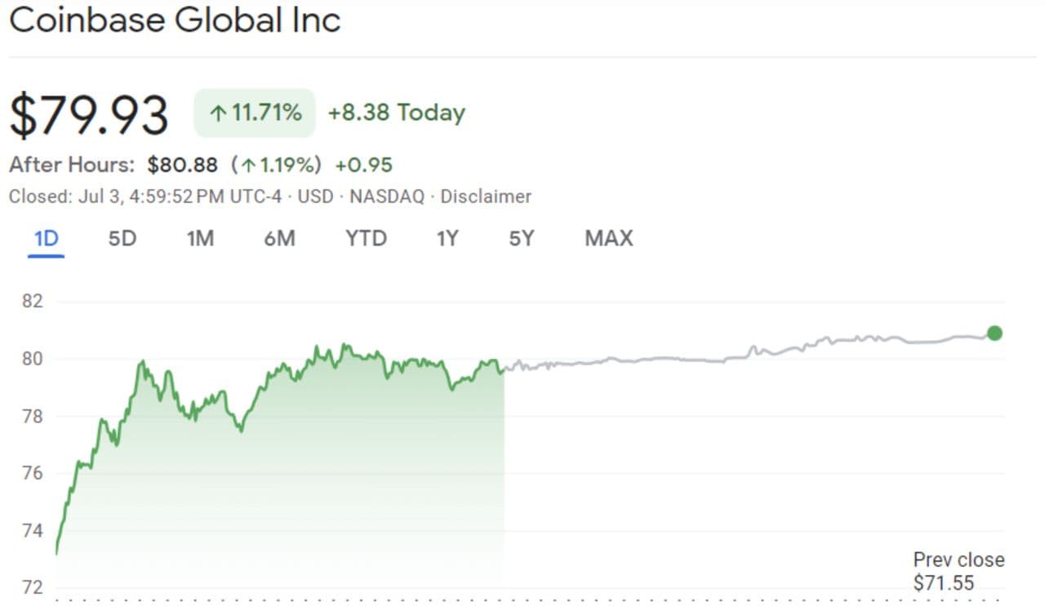Click the 82 y-axis label
The image size is (1045, 606).
[32, 301]
